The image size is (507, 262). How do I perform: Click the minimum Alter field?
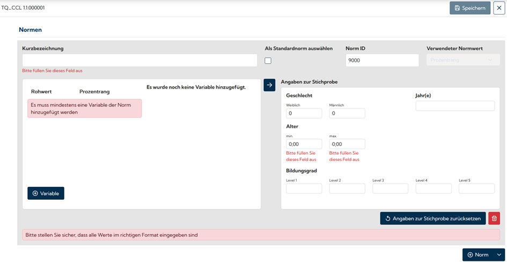pyautogui.click(x=304, y=144)
